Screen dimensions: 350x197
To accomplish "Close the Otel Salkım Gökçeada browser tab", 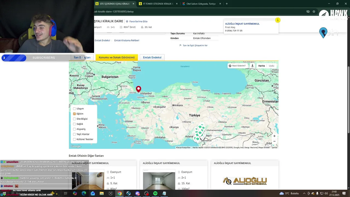I will tap(220, 4).
